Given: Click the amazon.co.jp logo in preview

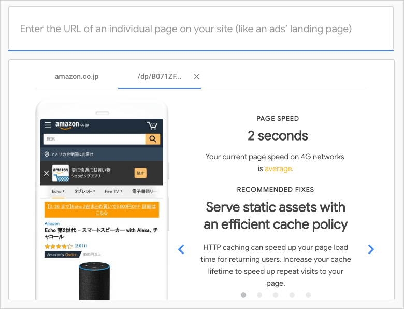Looking at the screenshot, I should (72, 125).
